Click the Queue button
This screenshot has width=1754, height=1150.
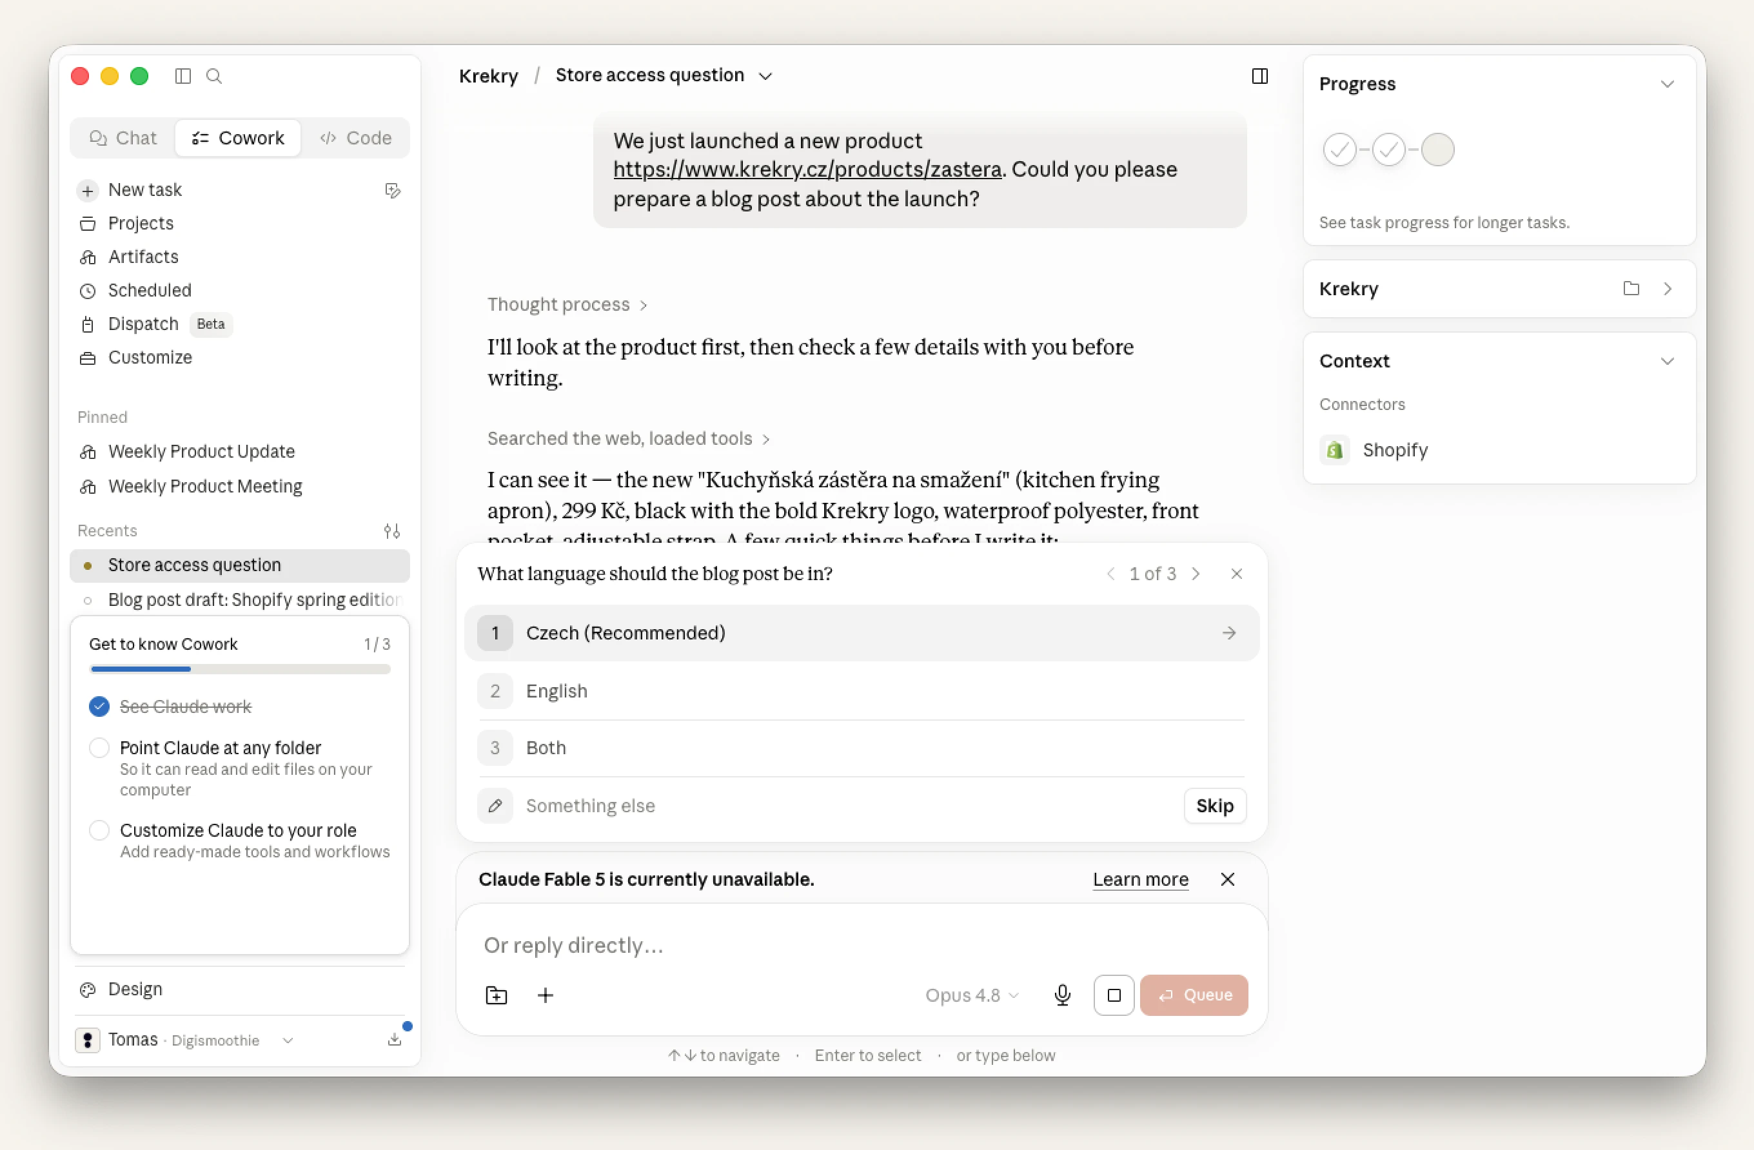click(1193, 995)
